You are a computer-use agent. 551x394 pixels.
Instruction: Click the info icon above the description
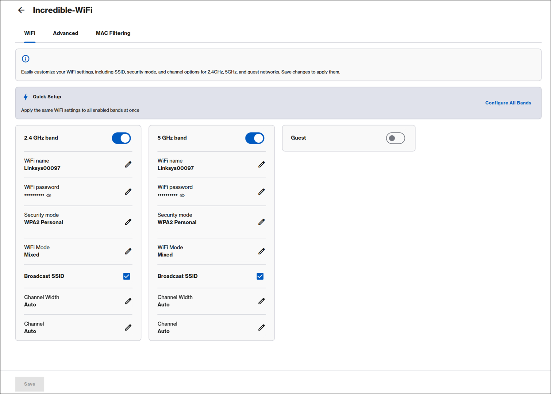click(25, 58)
